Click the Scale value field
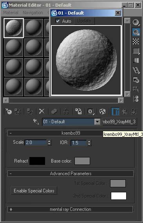Screen dimensions: 143x223 (x=36, y=143)
